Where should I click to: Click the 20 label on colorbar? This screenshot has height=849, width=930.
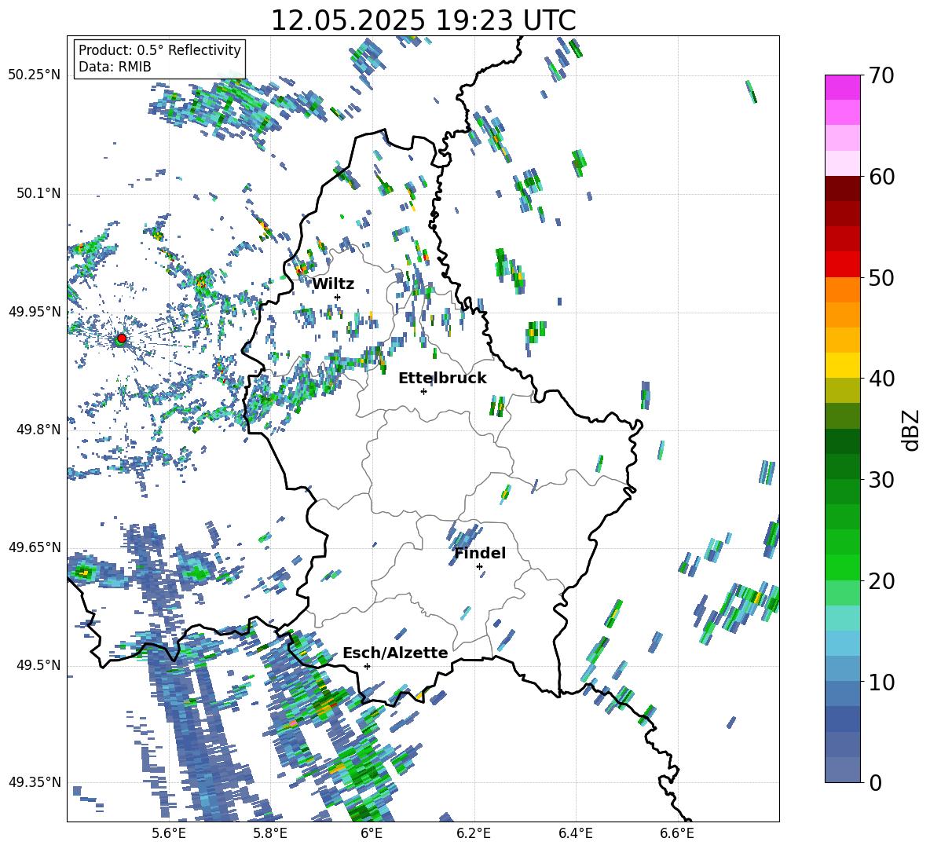(x=881, y=580)
